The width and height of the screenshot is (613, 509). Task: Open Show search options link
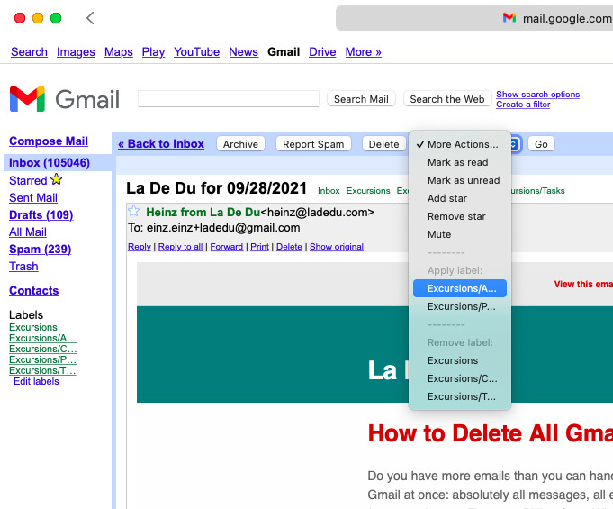(x=537, y=95)
